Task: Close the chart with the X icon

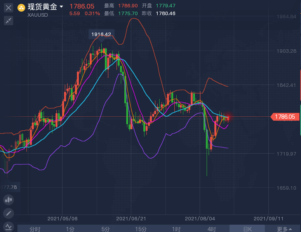Action: click(9, 8)
